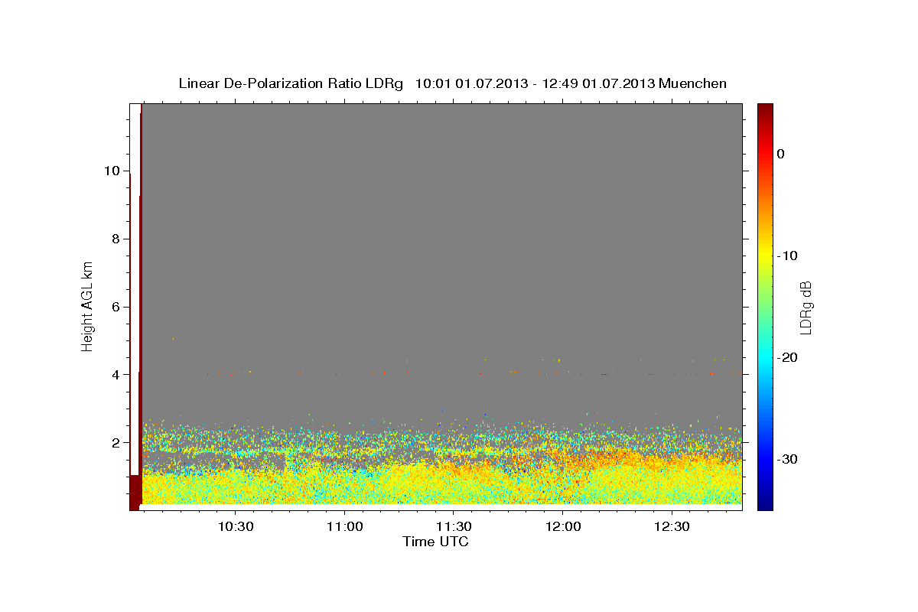Click the 11:00 time tick label
Screen dimensions: 918x612
[344, 527]
